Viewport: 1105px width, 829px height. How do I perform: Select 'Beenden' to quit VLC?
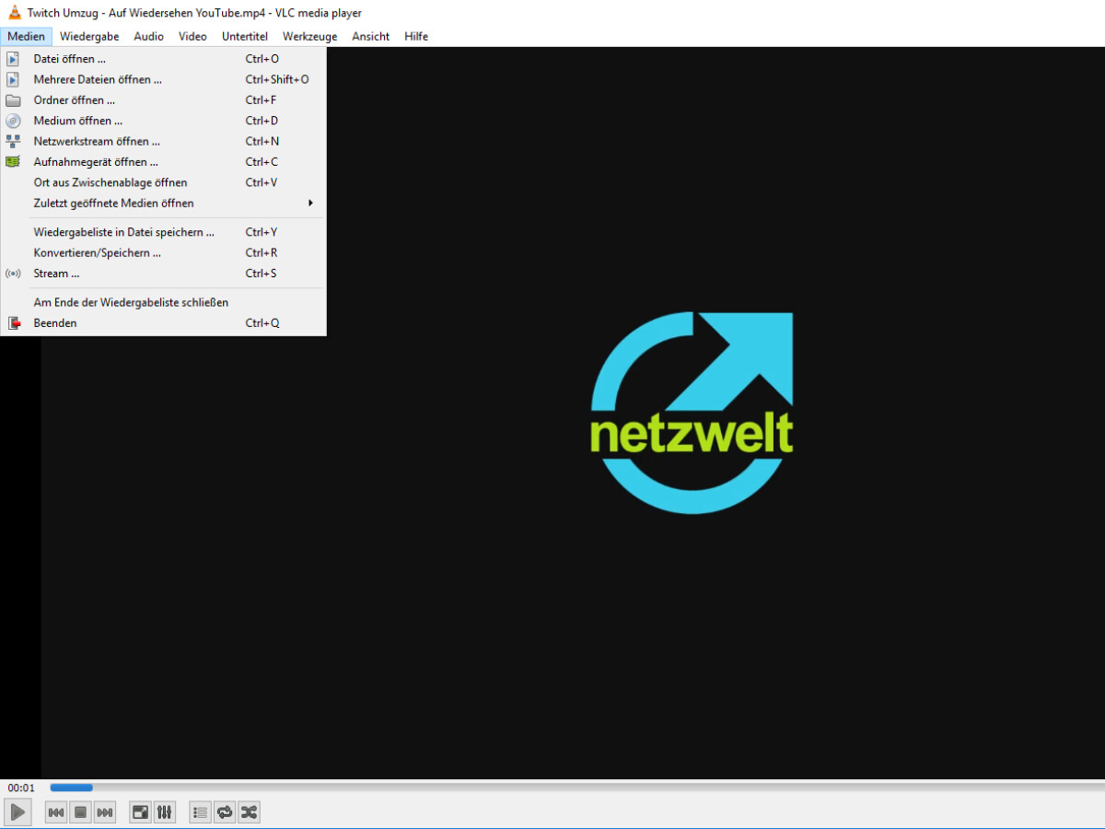163,323
